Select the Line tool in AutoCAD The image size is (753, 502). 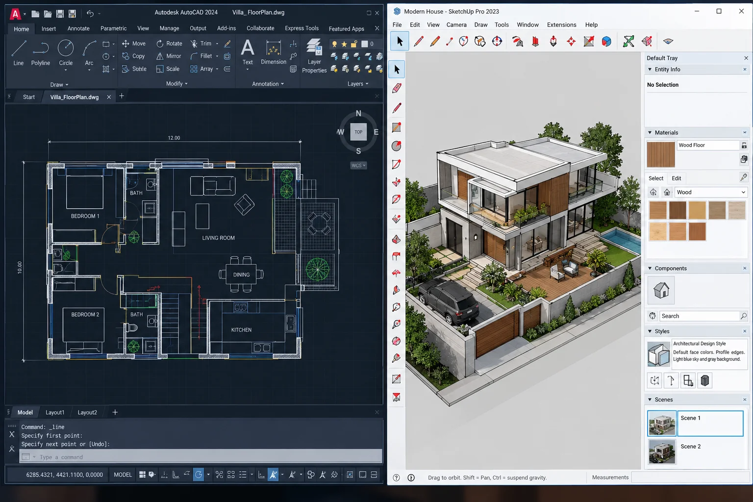pyautogui.click(x=19, y=52)
